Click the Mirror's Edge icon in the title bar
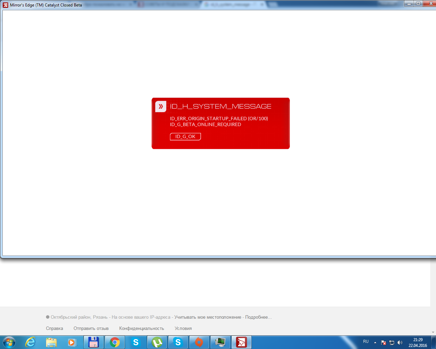Viewport: 436px width, 349px height. [x=5, y=5]
